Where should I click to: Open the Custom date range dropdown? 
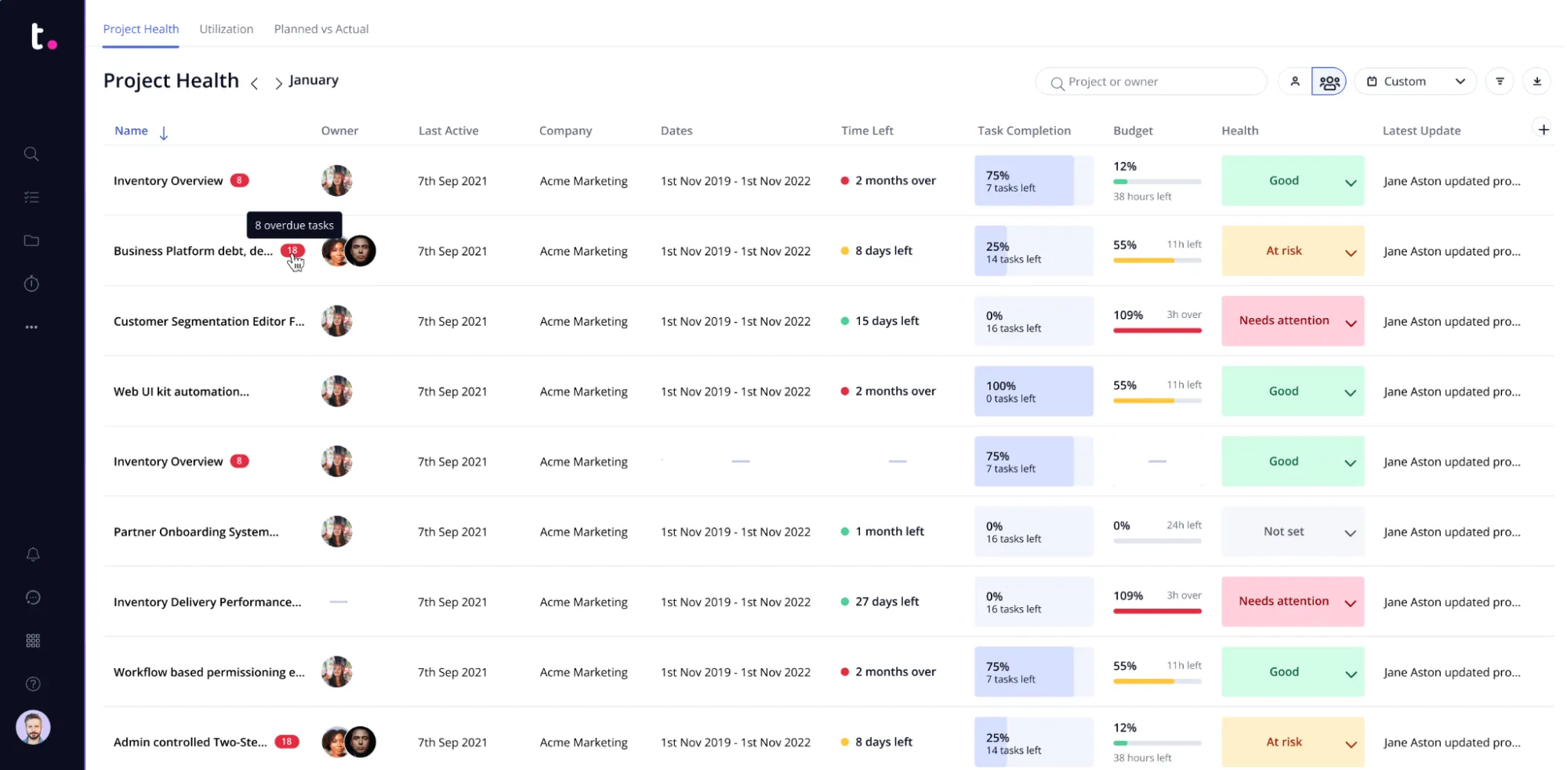[1415, 81]
